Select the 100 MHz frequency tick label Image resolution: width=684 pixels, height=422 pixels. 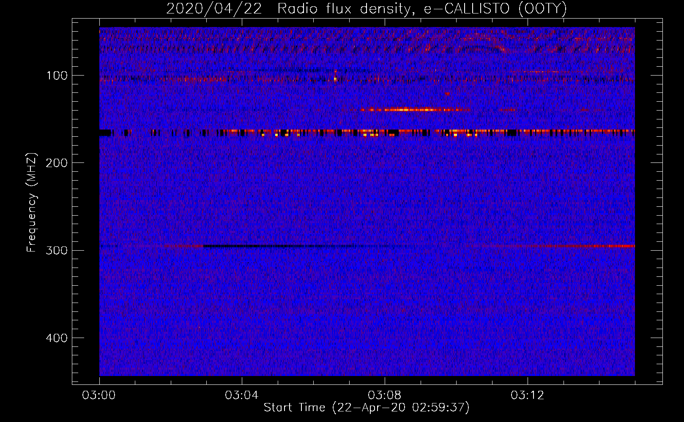[x=57, y=76]
